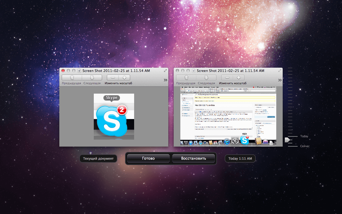
Task: Select the Сейчас marker on the timeline
Action: coord(305,146)
